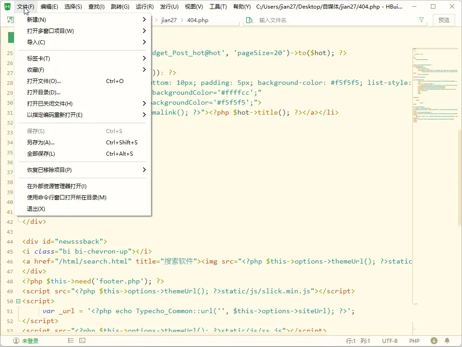Click the UTF-8 encoding selector
Viewport: 462px width, 347px height.
389,341
